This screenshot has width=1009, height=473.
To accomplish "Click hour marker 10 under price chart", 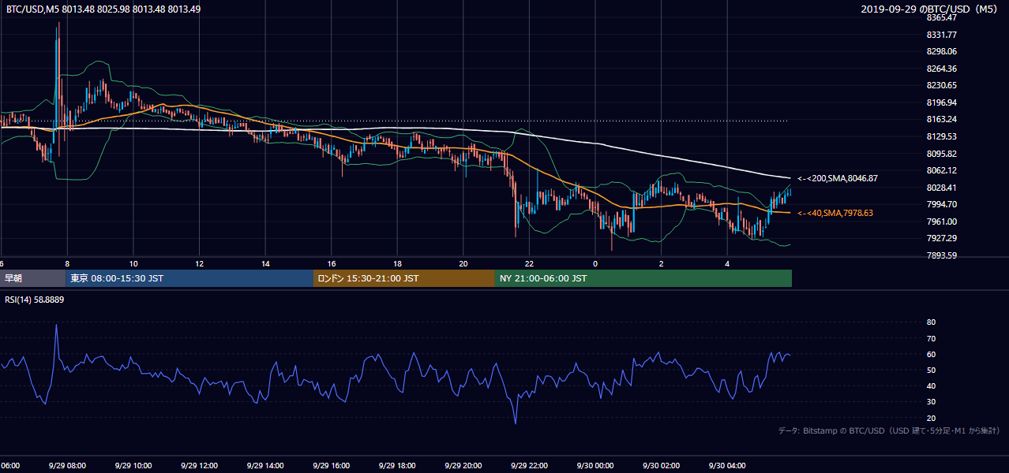I will pyautogui.click(x=133, y=263).
